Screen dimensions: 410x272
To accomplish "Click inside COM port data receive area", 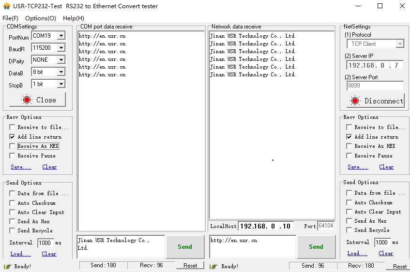I will tap(141, 130).
